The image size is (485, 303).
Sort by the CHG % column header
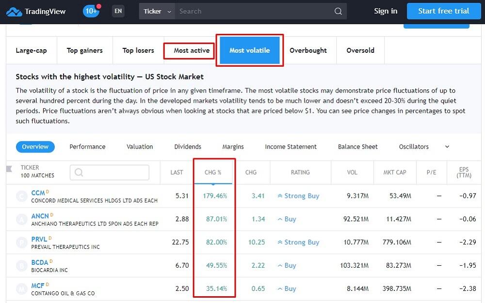(x=213, y=172)
